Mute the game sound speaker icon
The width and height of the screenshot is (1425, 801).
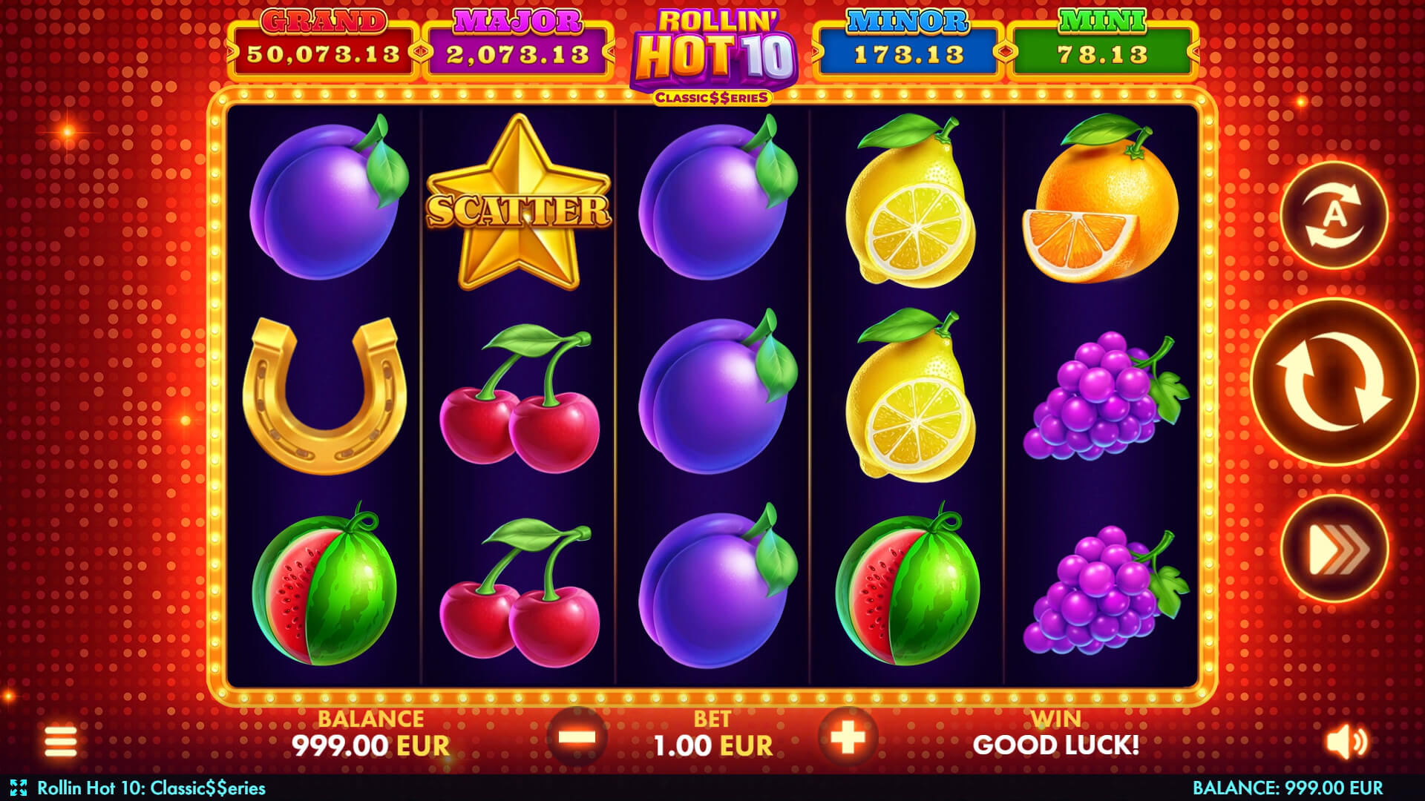(1346, 742)
